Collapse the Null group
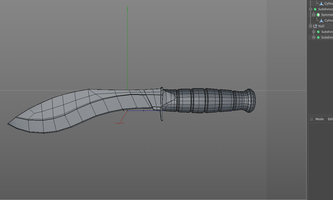 coord(310,26)
